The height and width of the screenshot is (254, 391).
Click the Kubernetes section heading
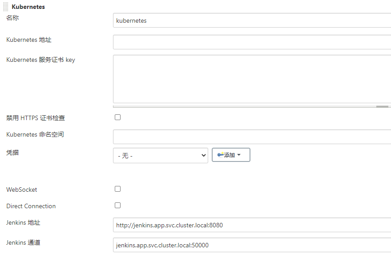click(28, 7)
